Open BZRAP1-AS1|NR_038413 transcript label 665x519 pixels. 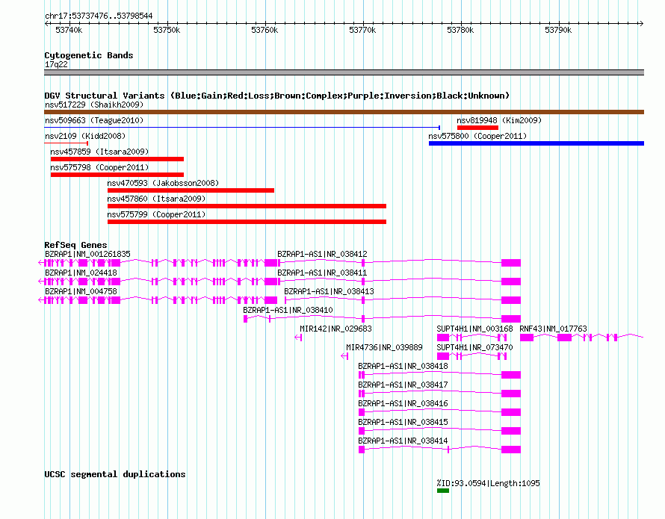coord(329,291)
